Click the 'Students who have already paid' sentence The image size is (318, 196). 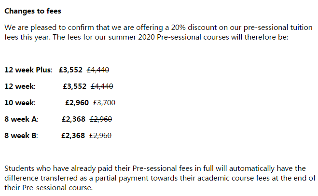160,178
